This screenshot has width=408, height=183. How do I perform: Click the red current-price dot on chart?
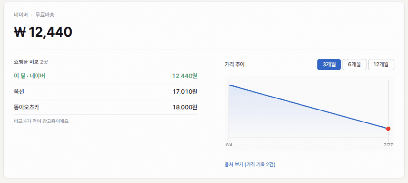(x=388, y=129)
